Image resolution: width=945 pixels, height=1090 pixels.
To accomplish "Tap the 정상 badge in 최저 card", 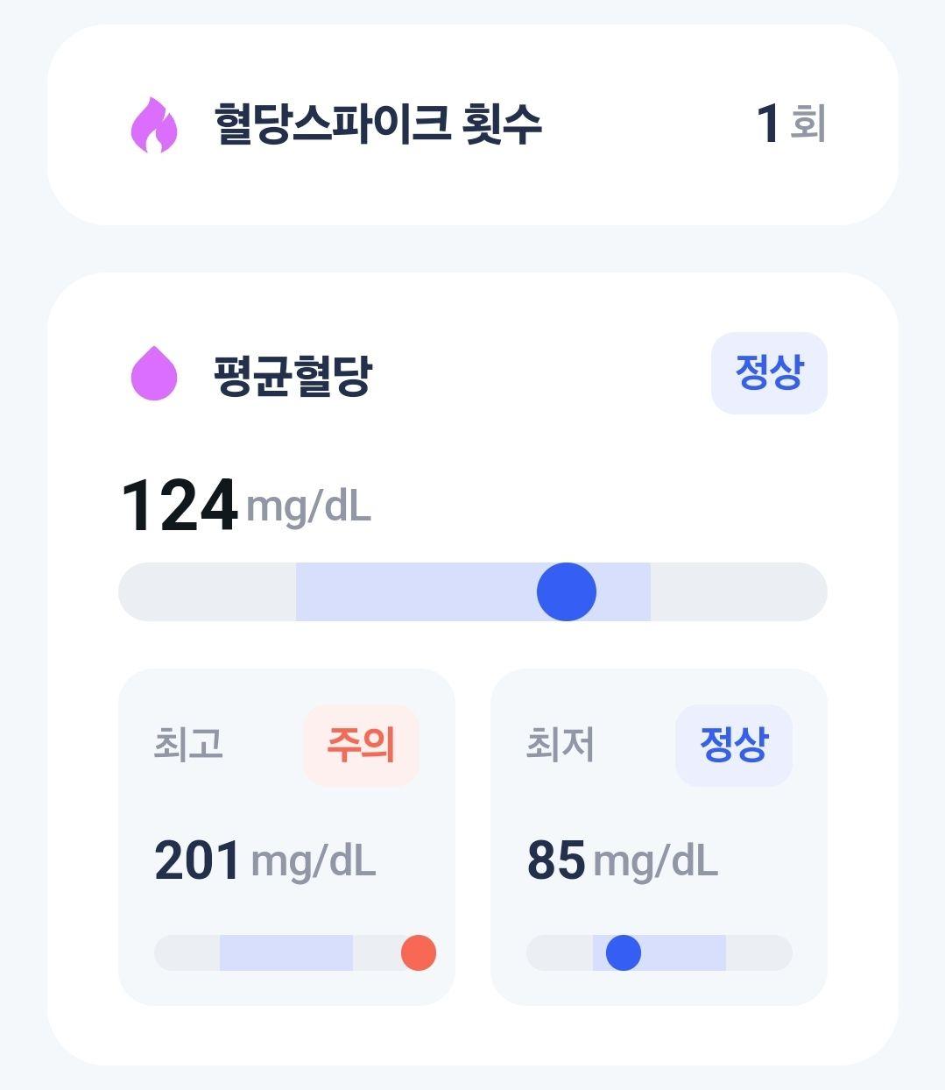I will pyautogui.click(x=734, y=746).
